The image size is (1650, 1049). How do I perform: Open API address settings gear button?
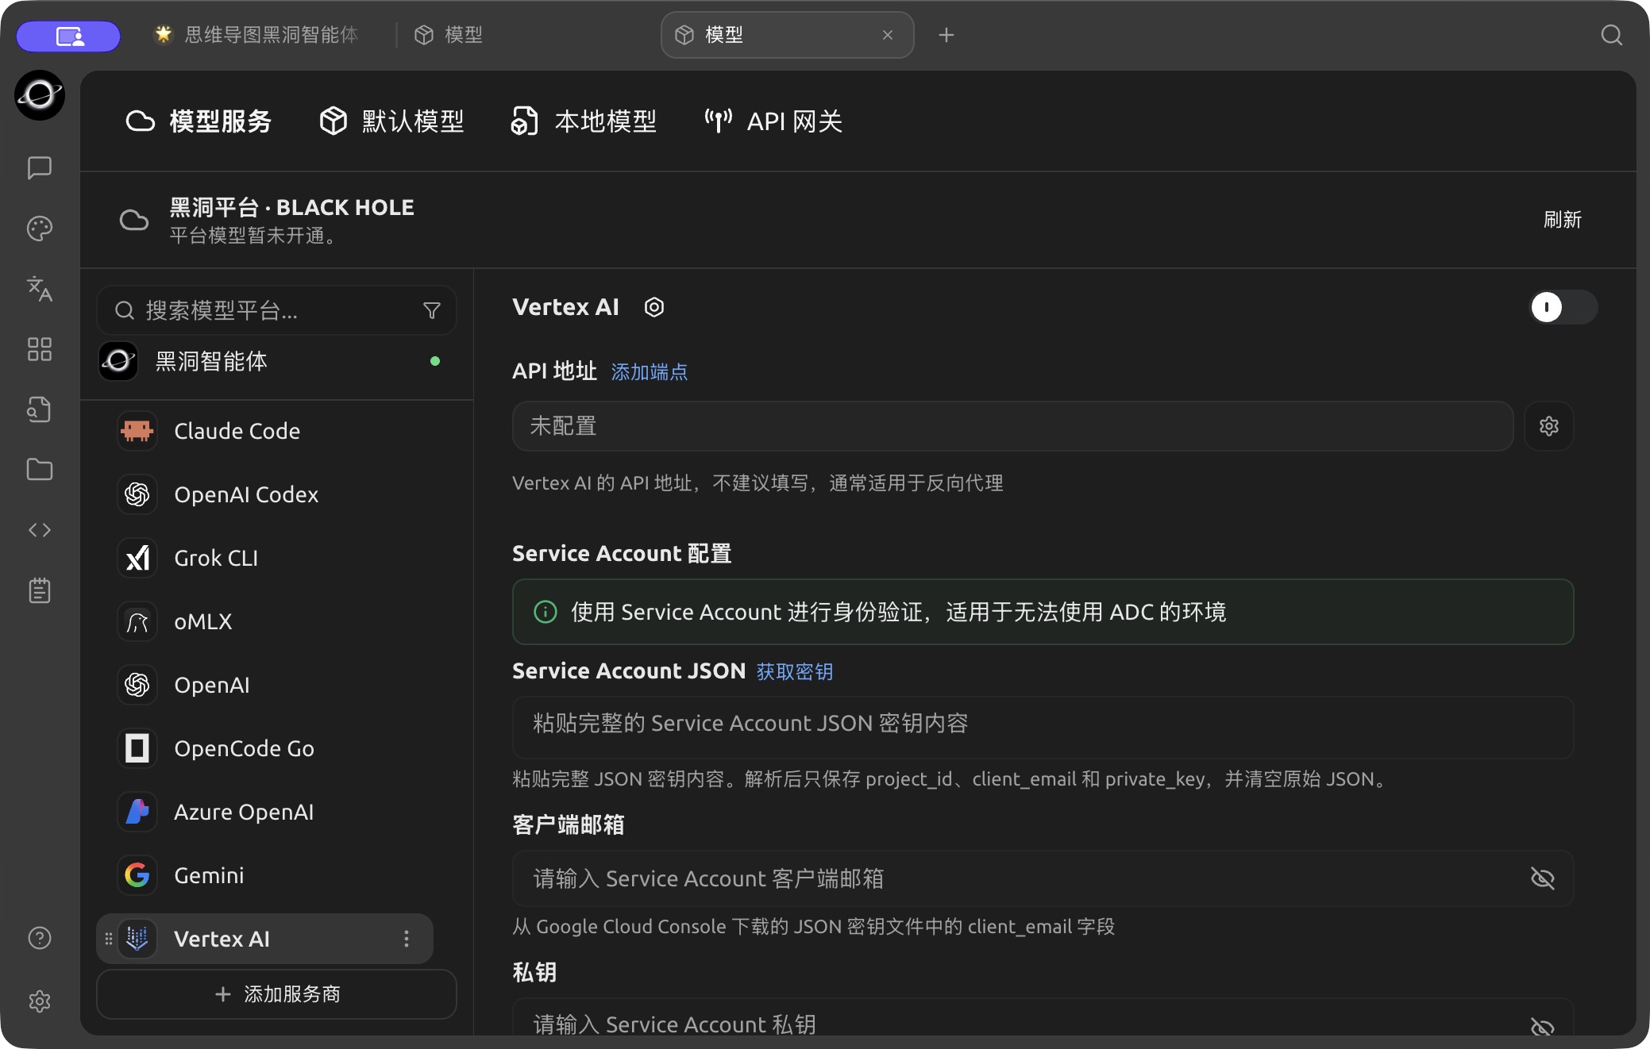(1549, 426)
